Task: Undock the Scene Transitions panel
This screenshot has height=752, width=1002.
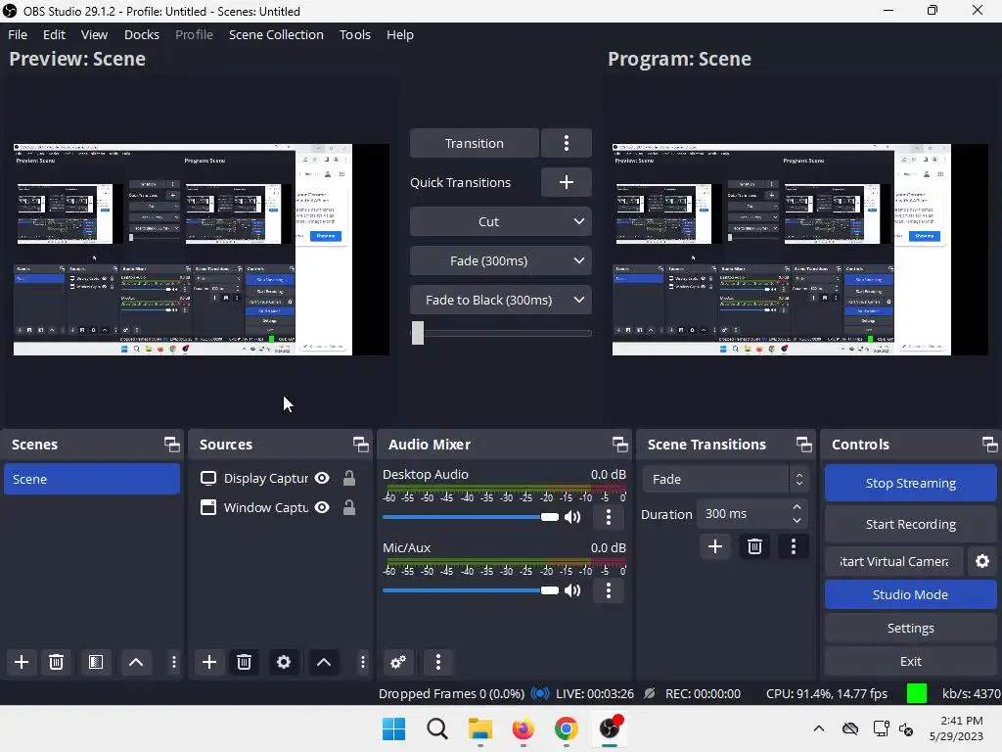Action: (x=804, y=445)
